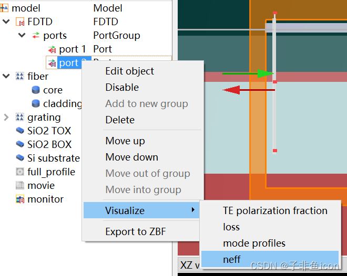
Task: Collapse the fiber group node
Action: 6,76
